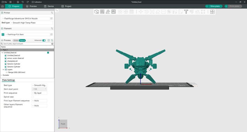
Task: Click the Slice plate button
Action: [215, 6]
